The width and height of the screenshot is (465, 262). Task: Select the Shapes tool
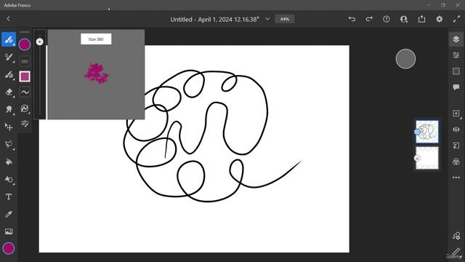pyautogui.click(x=9, y=180)
